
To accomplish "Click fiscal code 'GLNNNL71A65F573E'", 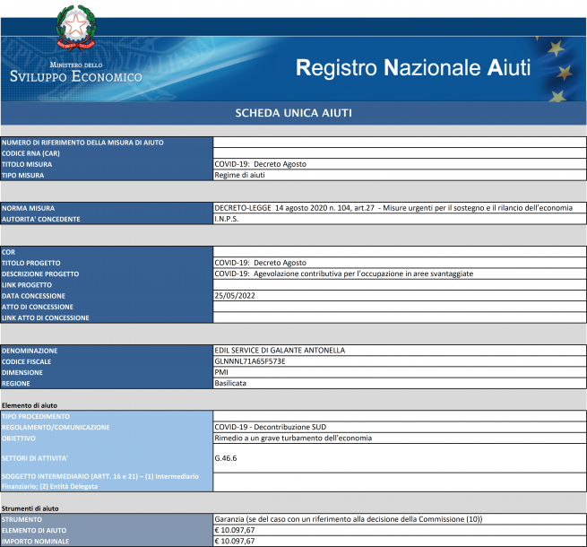I will coord(250,361).
